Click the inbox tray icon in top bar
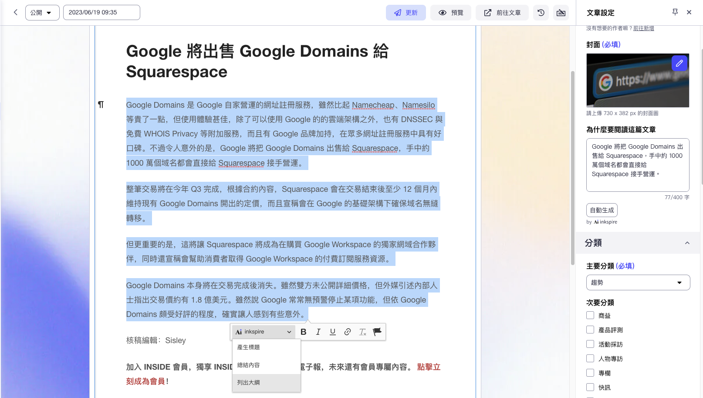The width and height of the screenshot is (703, 398). [x=561, y=13]
